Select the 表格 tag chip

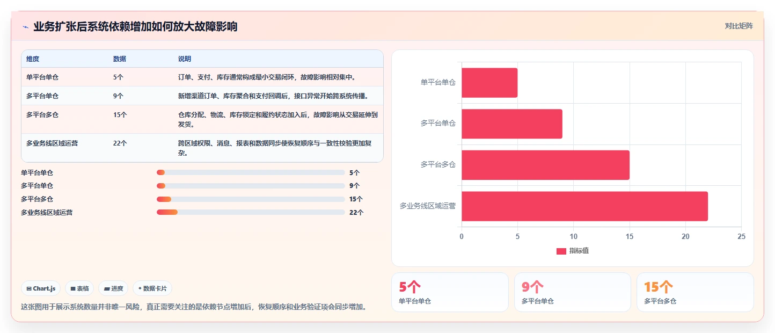79,288
